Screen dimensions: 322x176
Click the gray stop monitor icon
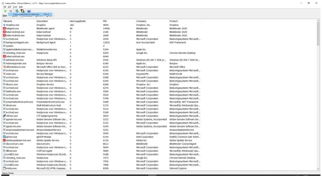point(11,11)
